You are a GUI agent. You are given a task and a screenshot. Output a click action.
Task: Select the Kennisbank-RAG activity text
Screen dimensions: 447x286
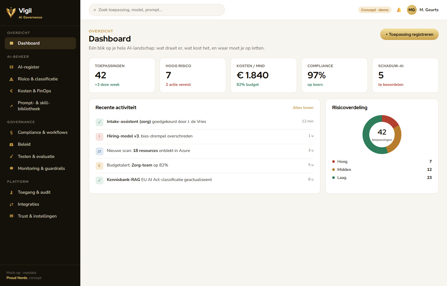(x=159, y=180)
